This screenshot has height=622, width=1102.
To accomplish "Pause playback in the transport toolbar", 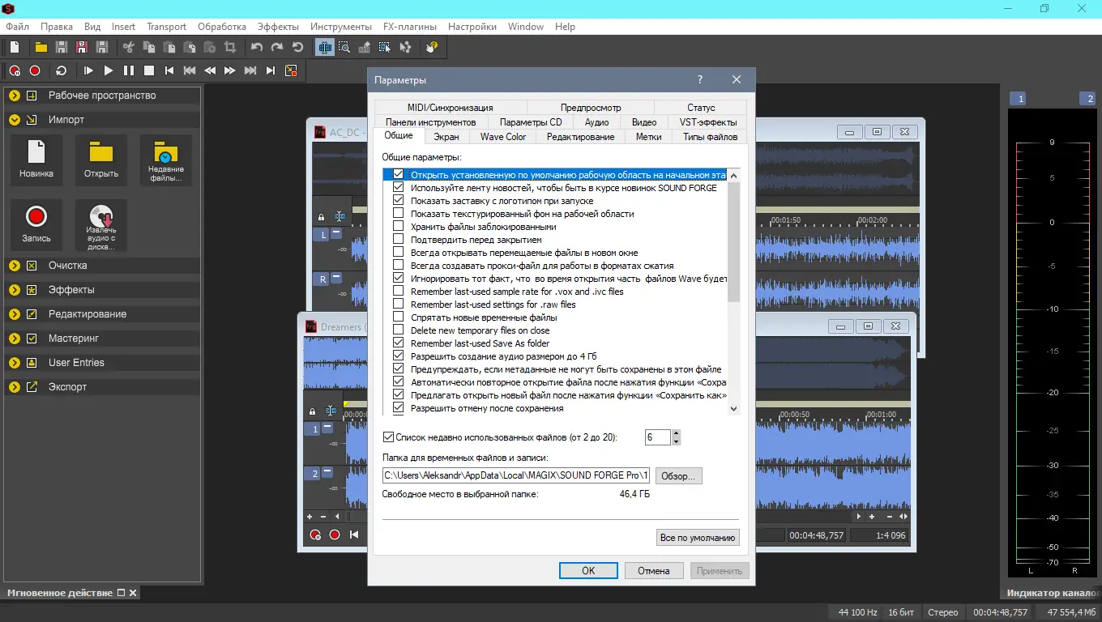I will (x=129, y=70).
